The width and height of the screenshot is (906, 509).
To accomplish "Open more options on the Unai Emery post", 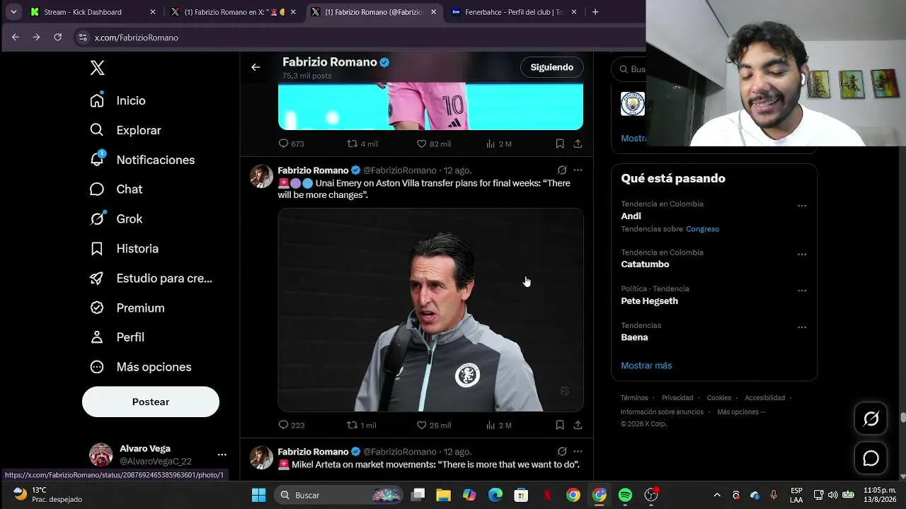I will pyautogui.click(x=578, y=170).
